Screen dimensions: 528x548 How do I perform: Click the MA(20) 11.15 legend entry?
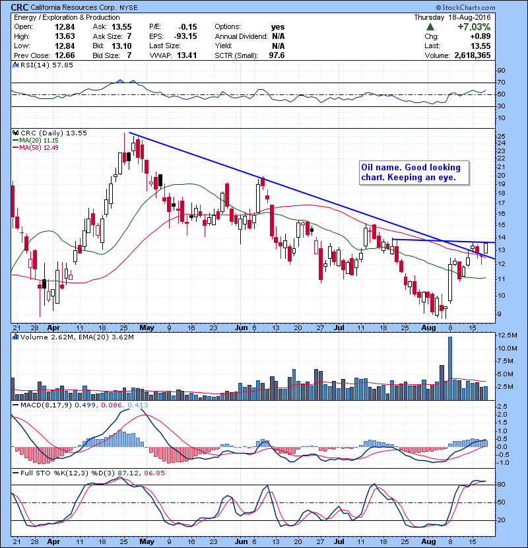[35, 140]
